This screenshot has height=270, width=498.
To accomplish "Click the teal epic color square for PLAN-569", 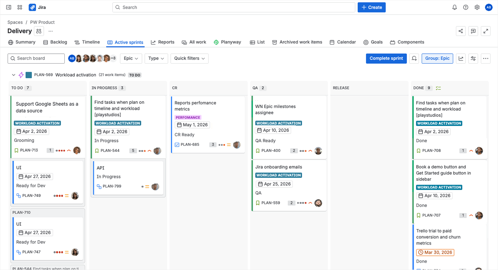I will [x=29, y=75].
